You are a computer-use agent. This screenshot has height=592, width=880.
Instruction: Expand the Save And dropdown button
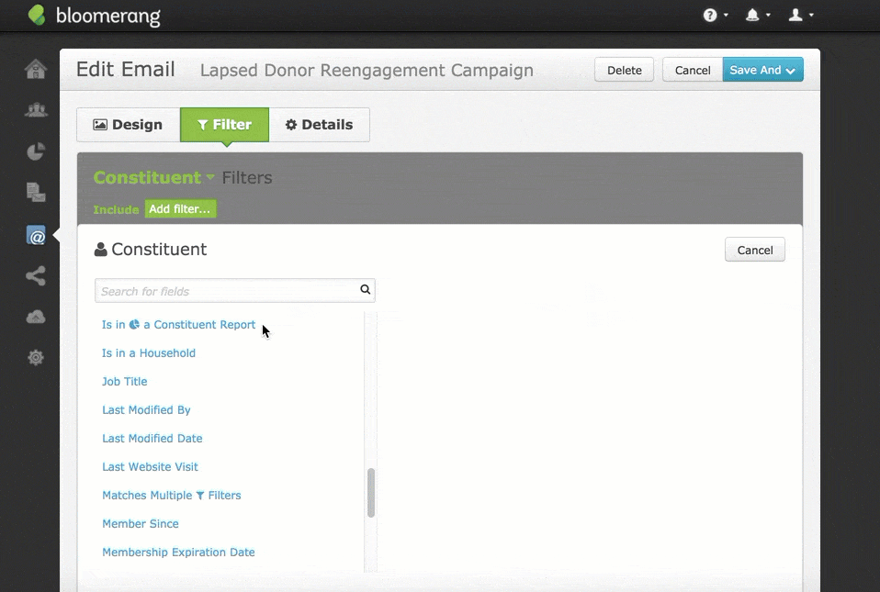(762, 70)
